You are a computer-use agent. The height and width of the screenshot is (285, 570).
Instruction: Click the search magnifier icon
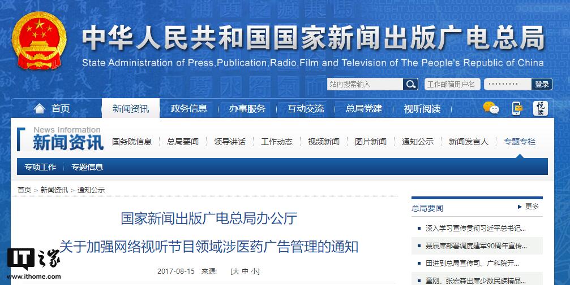click(x=410, y=84)
